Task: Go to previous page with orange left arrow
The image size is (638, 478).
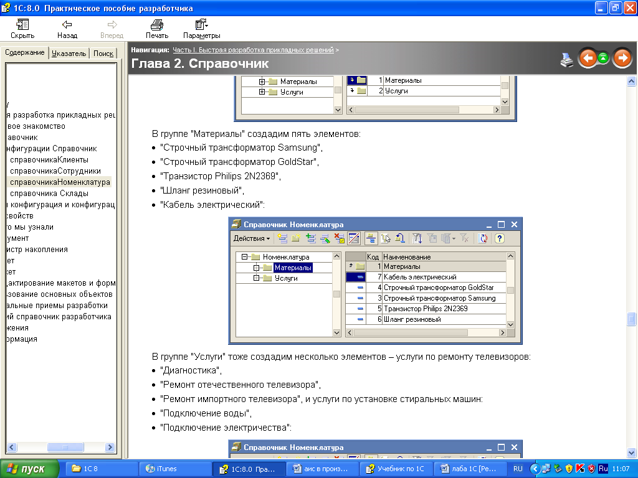Action: pyautogui.click(x=587, y=59)
